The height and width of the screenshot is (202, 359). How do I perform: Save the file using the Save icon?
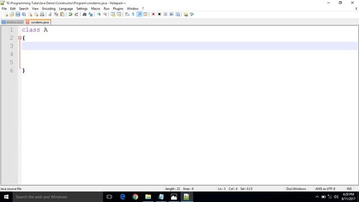[x=18, y=15]
